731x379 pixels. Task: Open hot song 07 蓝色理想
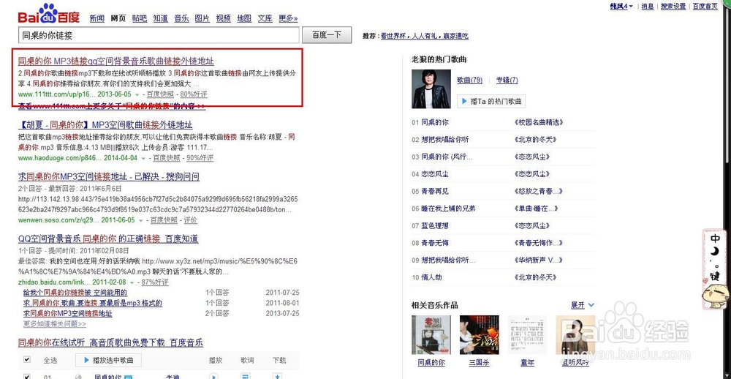pyautogui.click(x=435, y=226)
